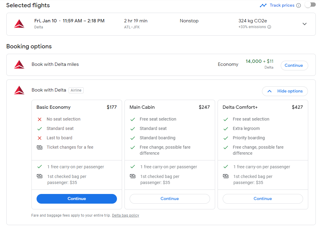320x226 pixels.
Task: Click the Delta logo on the selected flight
Action: point(19,24)
